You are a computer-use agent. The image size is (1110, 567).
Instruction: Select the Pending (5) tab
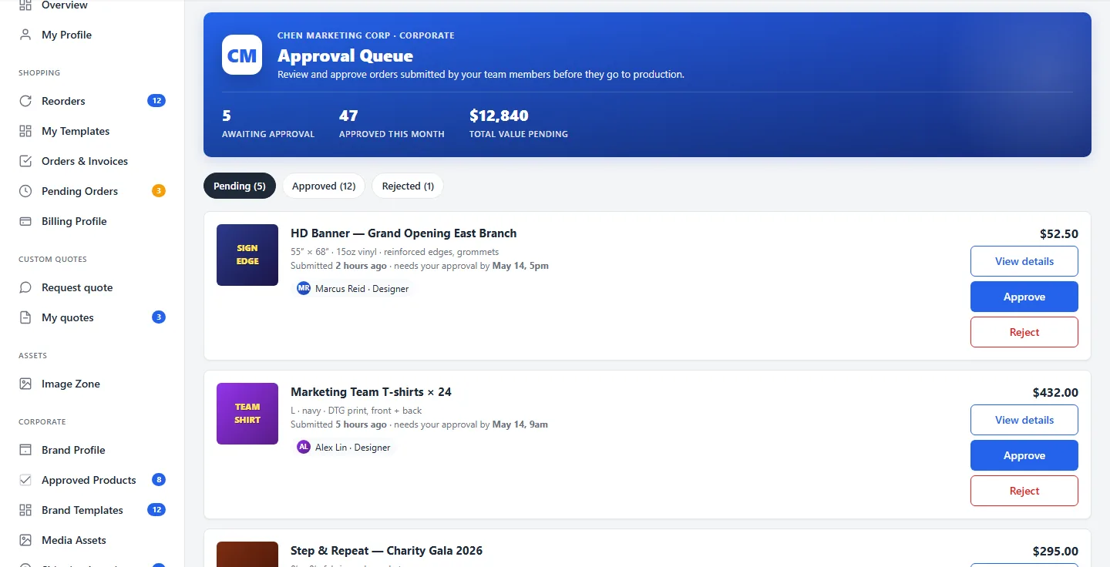[x=240, y=186]
